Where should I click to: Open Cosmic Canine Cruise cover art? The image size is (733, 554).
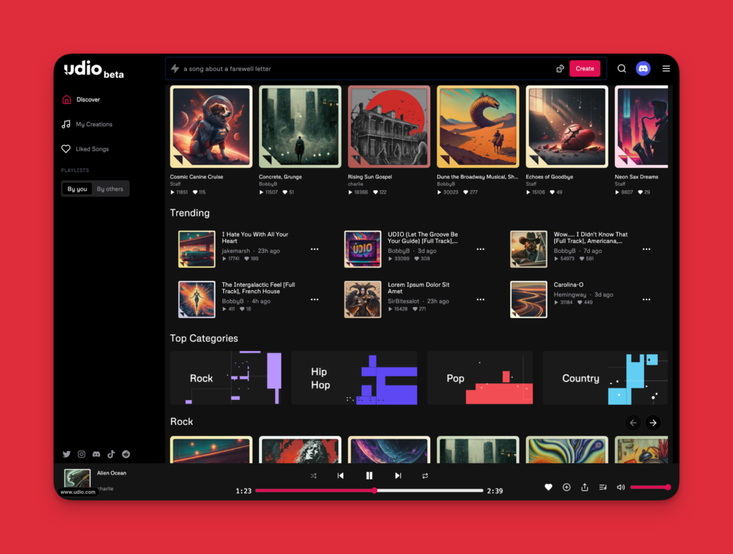pos(211,127)
